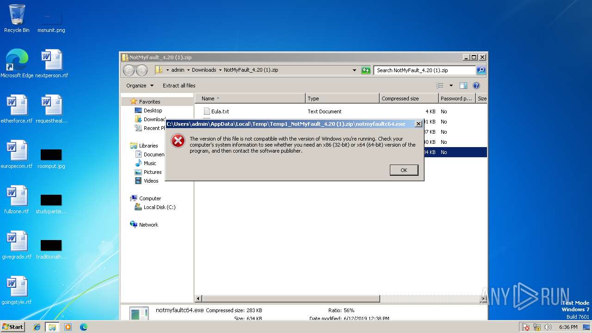
Task: Open Local Disk (C:) in navigation pane
Action: click(155, 207)
